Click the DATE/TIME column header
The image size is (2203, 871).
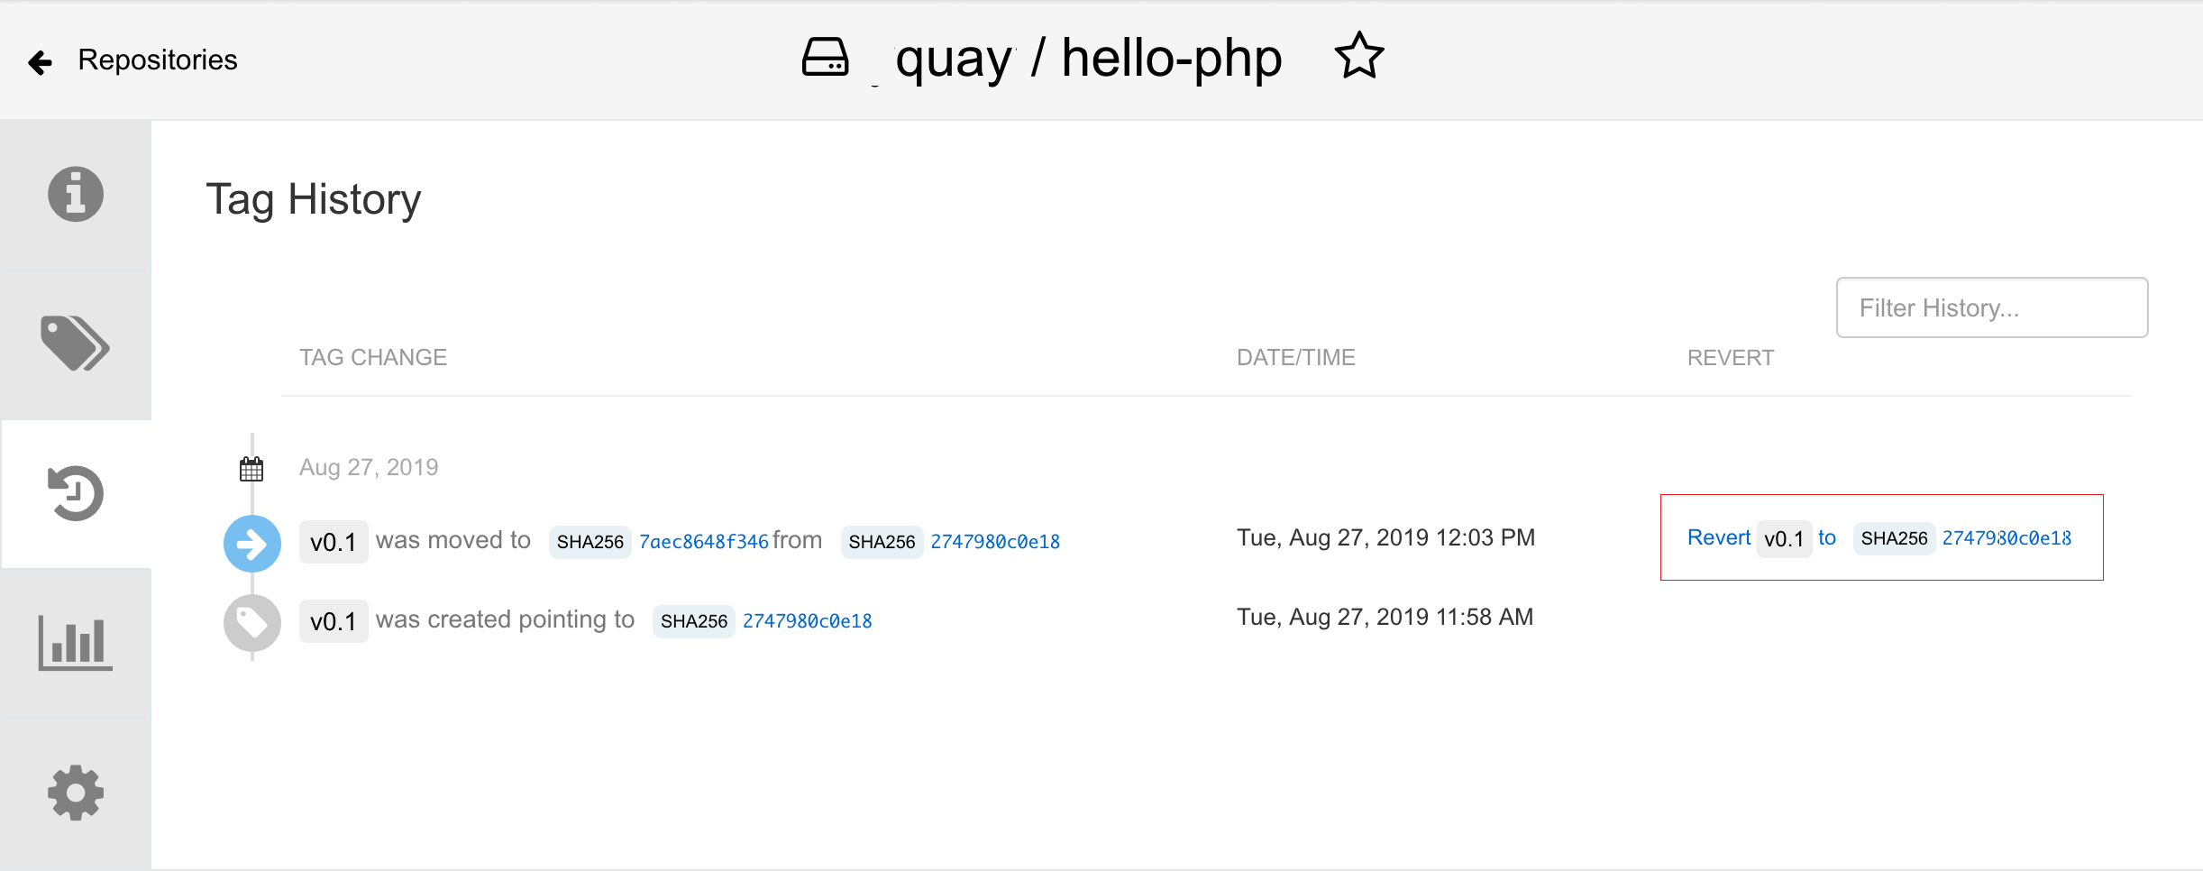coord(1296,357)
